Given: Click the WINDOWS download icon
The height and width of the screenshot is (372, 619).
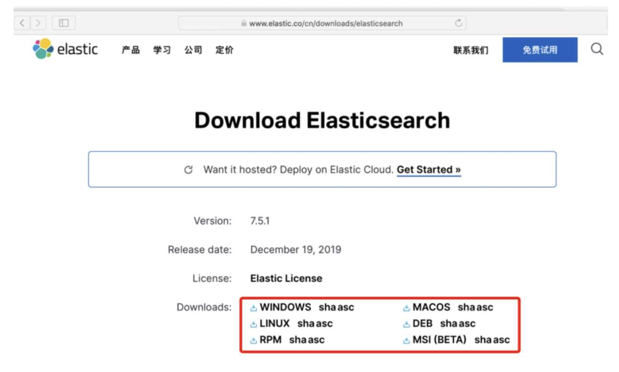Looking at the screenshot, I should (x=253, y=308).
